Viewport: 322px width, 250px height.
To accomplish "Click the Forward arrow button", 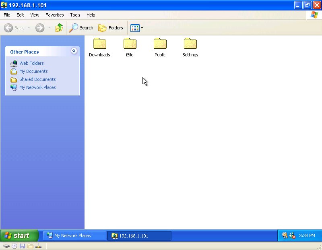I will (x=40, y=28).
